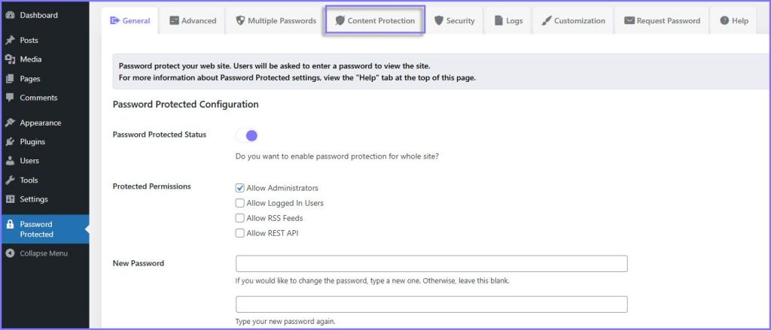Click the Dashboard gauge icon in sidebar
This screenshot has width=771, height=330.
(x=10, y=15)
